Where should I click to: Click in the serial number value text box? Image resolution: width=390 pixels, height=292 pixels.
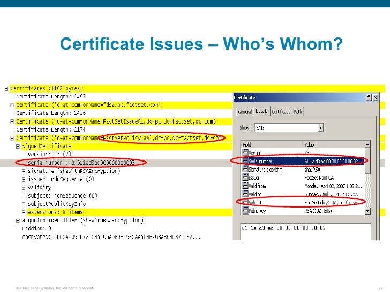(x=306, y=232)
